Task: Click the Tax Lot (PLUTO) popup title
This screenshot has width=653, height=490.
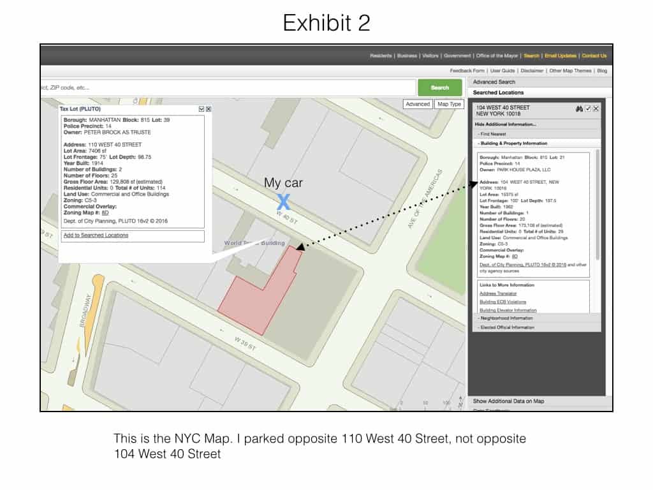Action: (80, 109)
